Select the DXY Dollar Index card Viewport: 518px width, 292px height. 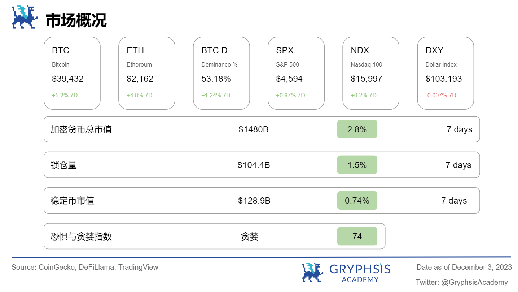click(x=445, y=73)
